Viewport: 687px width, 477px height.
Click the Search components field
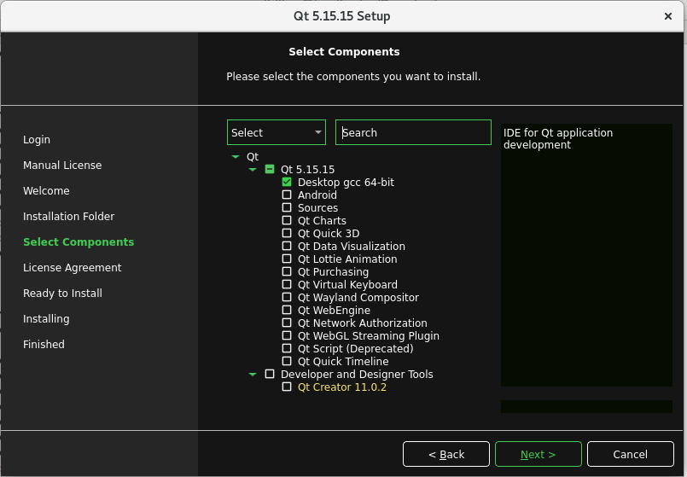click(x=413, y=132)
